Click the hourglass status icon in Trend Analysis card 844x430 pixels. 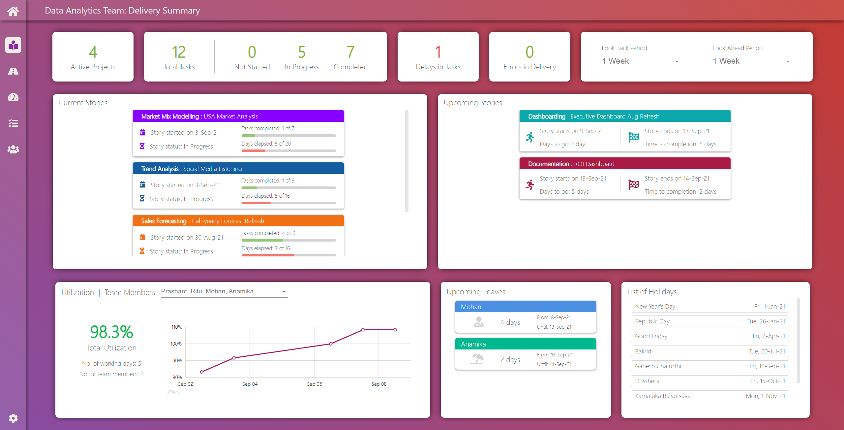(142, 198)
